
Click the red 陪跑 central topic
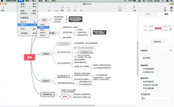[x=30, y=57]
